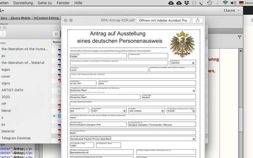Click the share icon in the PDF preview
The height and width of the screenshot is (158, 253).
198,20
